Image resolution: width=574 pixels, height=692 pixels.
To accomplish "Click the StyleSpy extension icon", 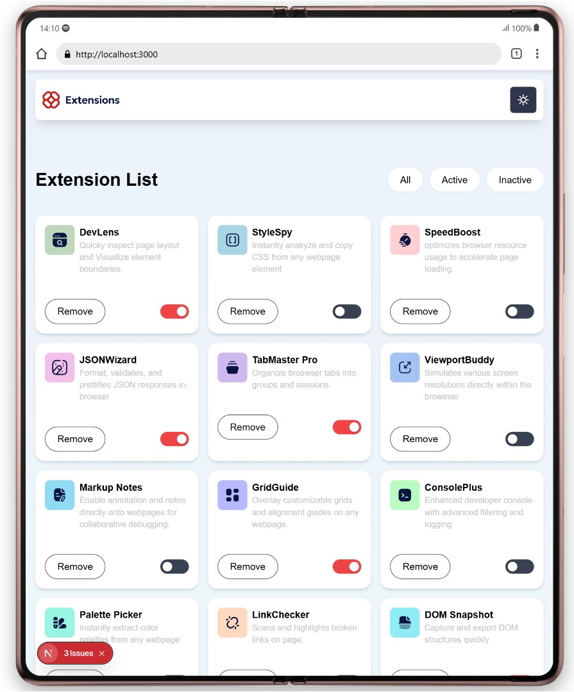I will 232,240.
